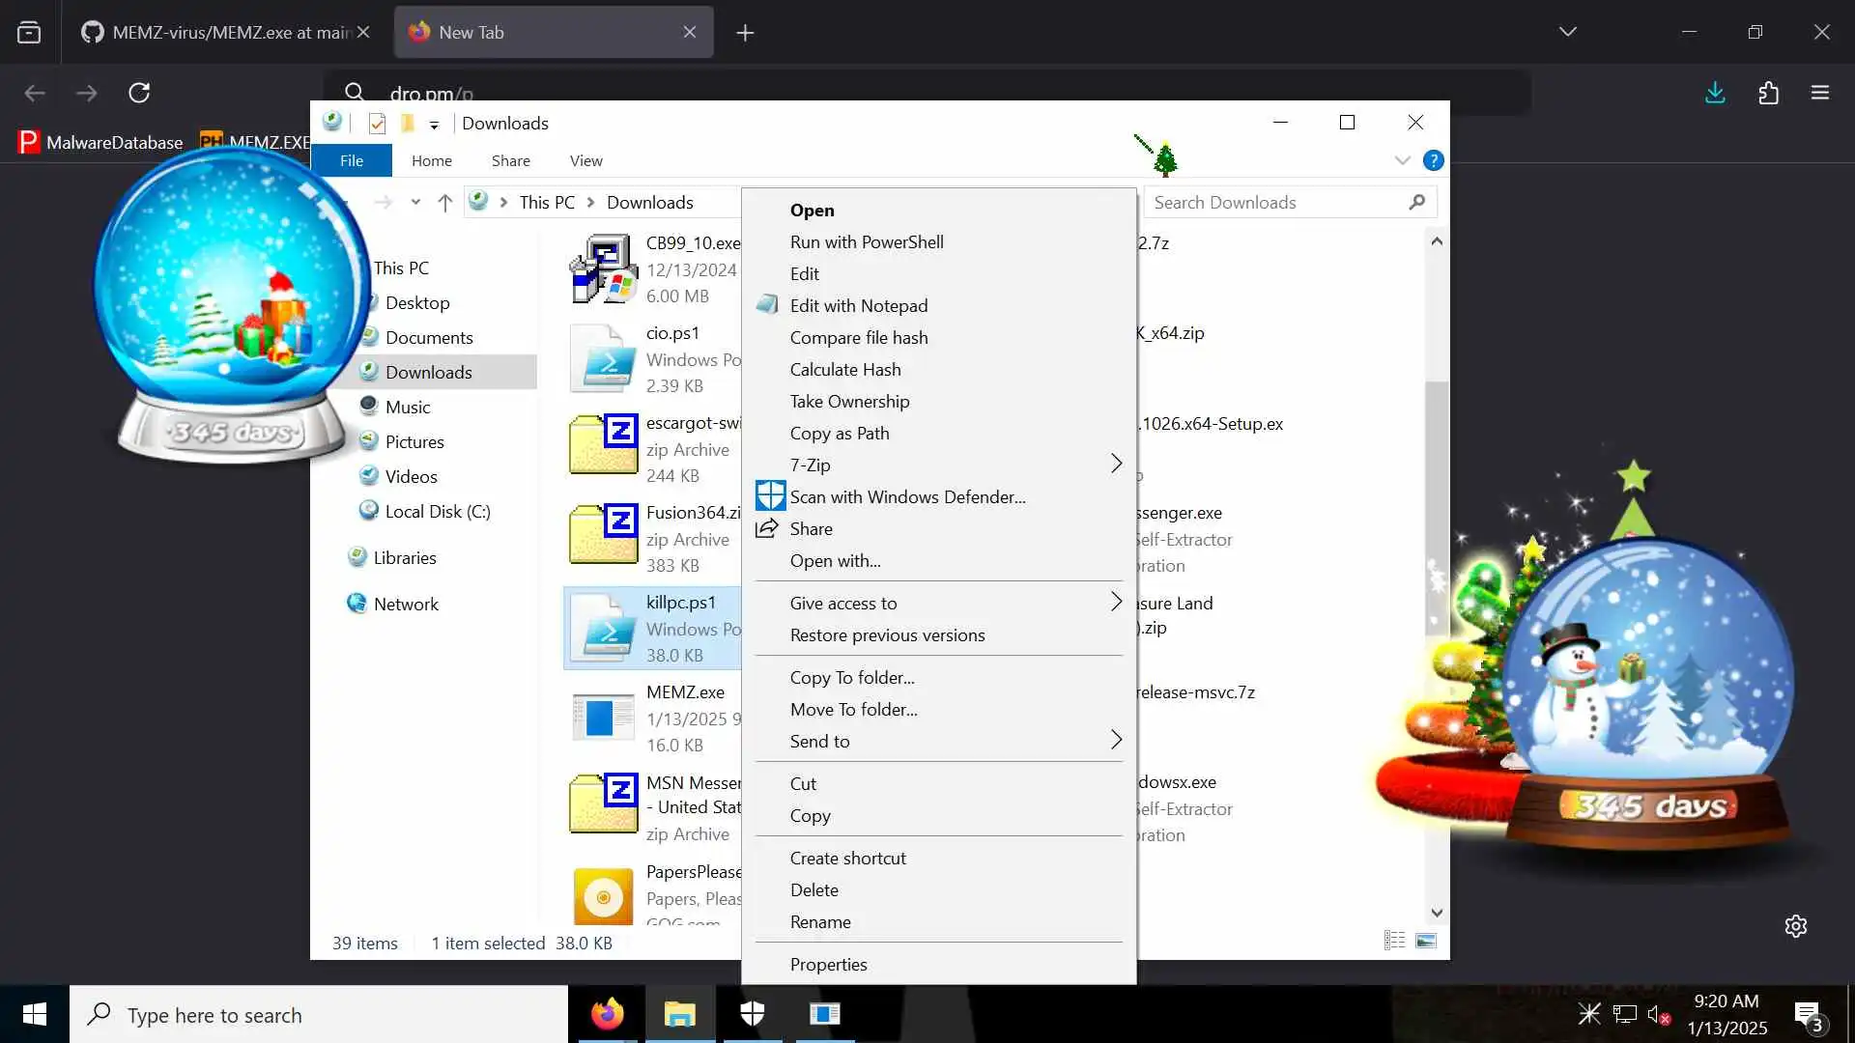Switch to details view layout toggle
The width and height of the screenshot is (1855, 1043).
tap(1394, 941)
